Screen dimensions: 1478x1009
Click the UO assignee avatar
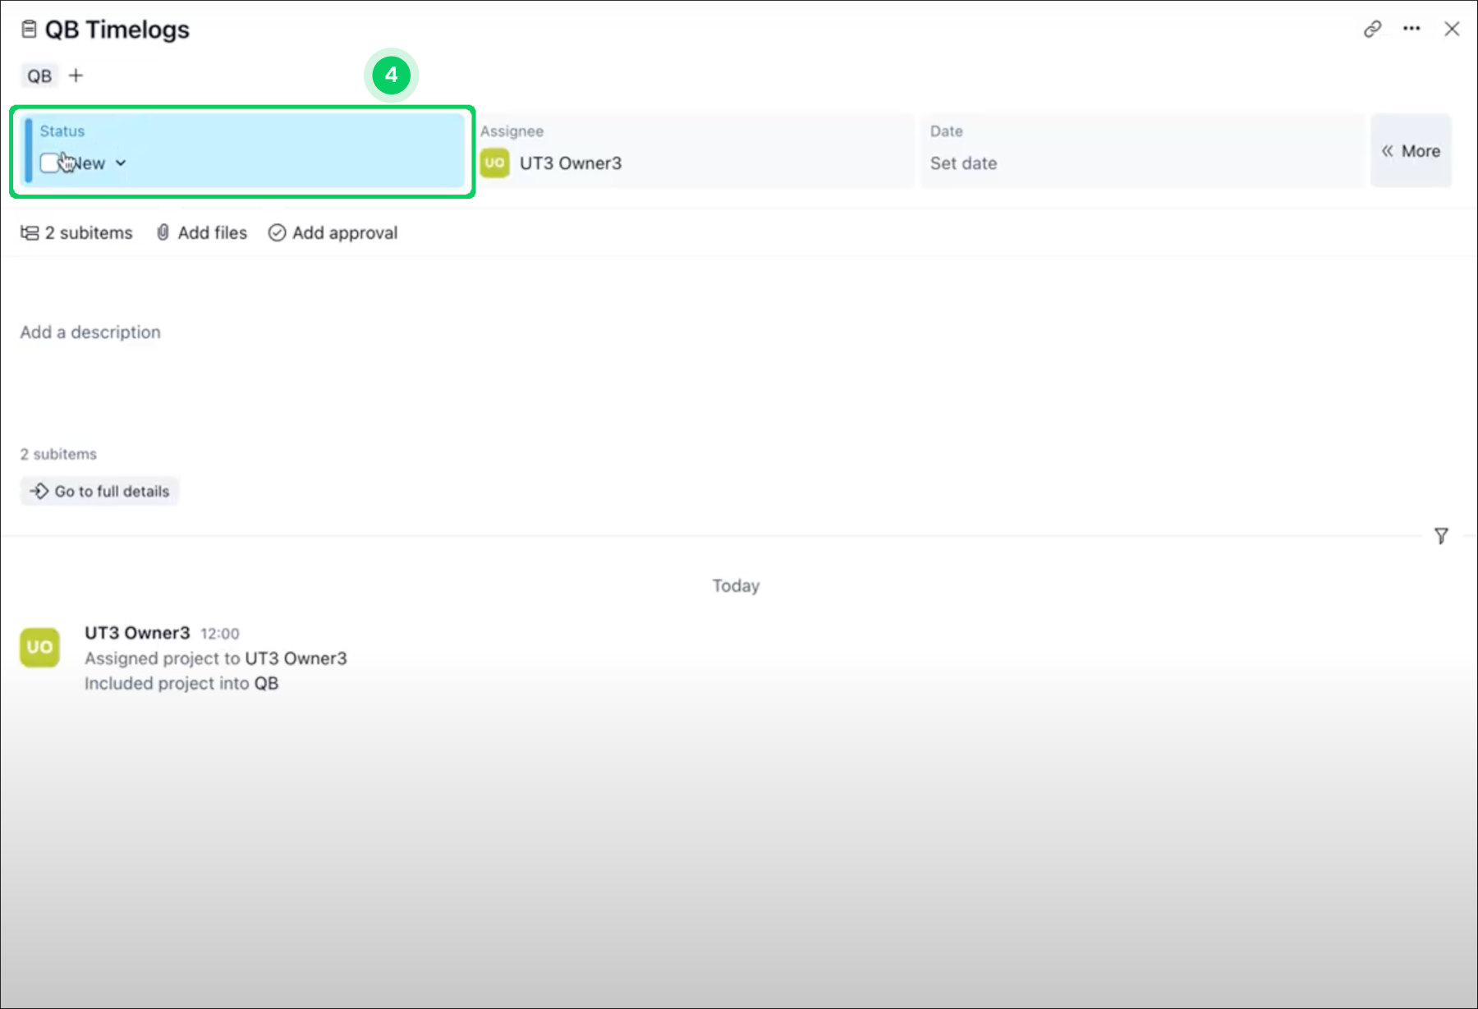pos(494,163)
